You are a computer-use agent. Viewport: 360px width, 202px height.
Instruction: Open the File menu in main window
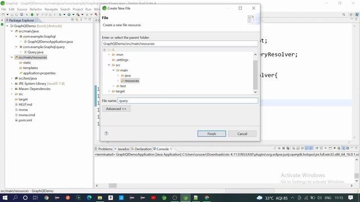coord(4,9)
